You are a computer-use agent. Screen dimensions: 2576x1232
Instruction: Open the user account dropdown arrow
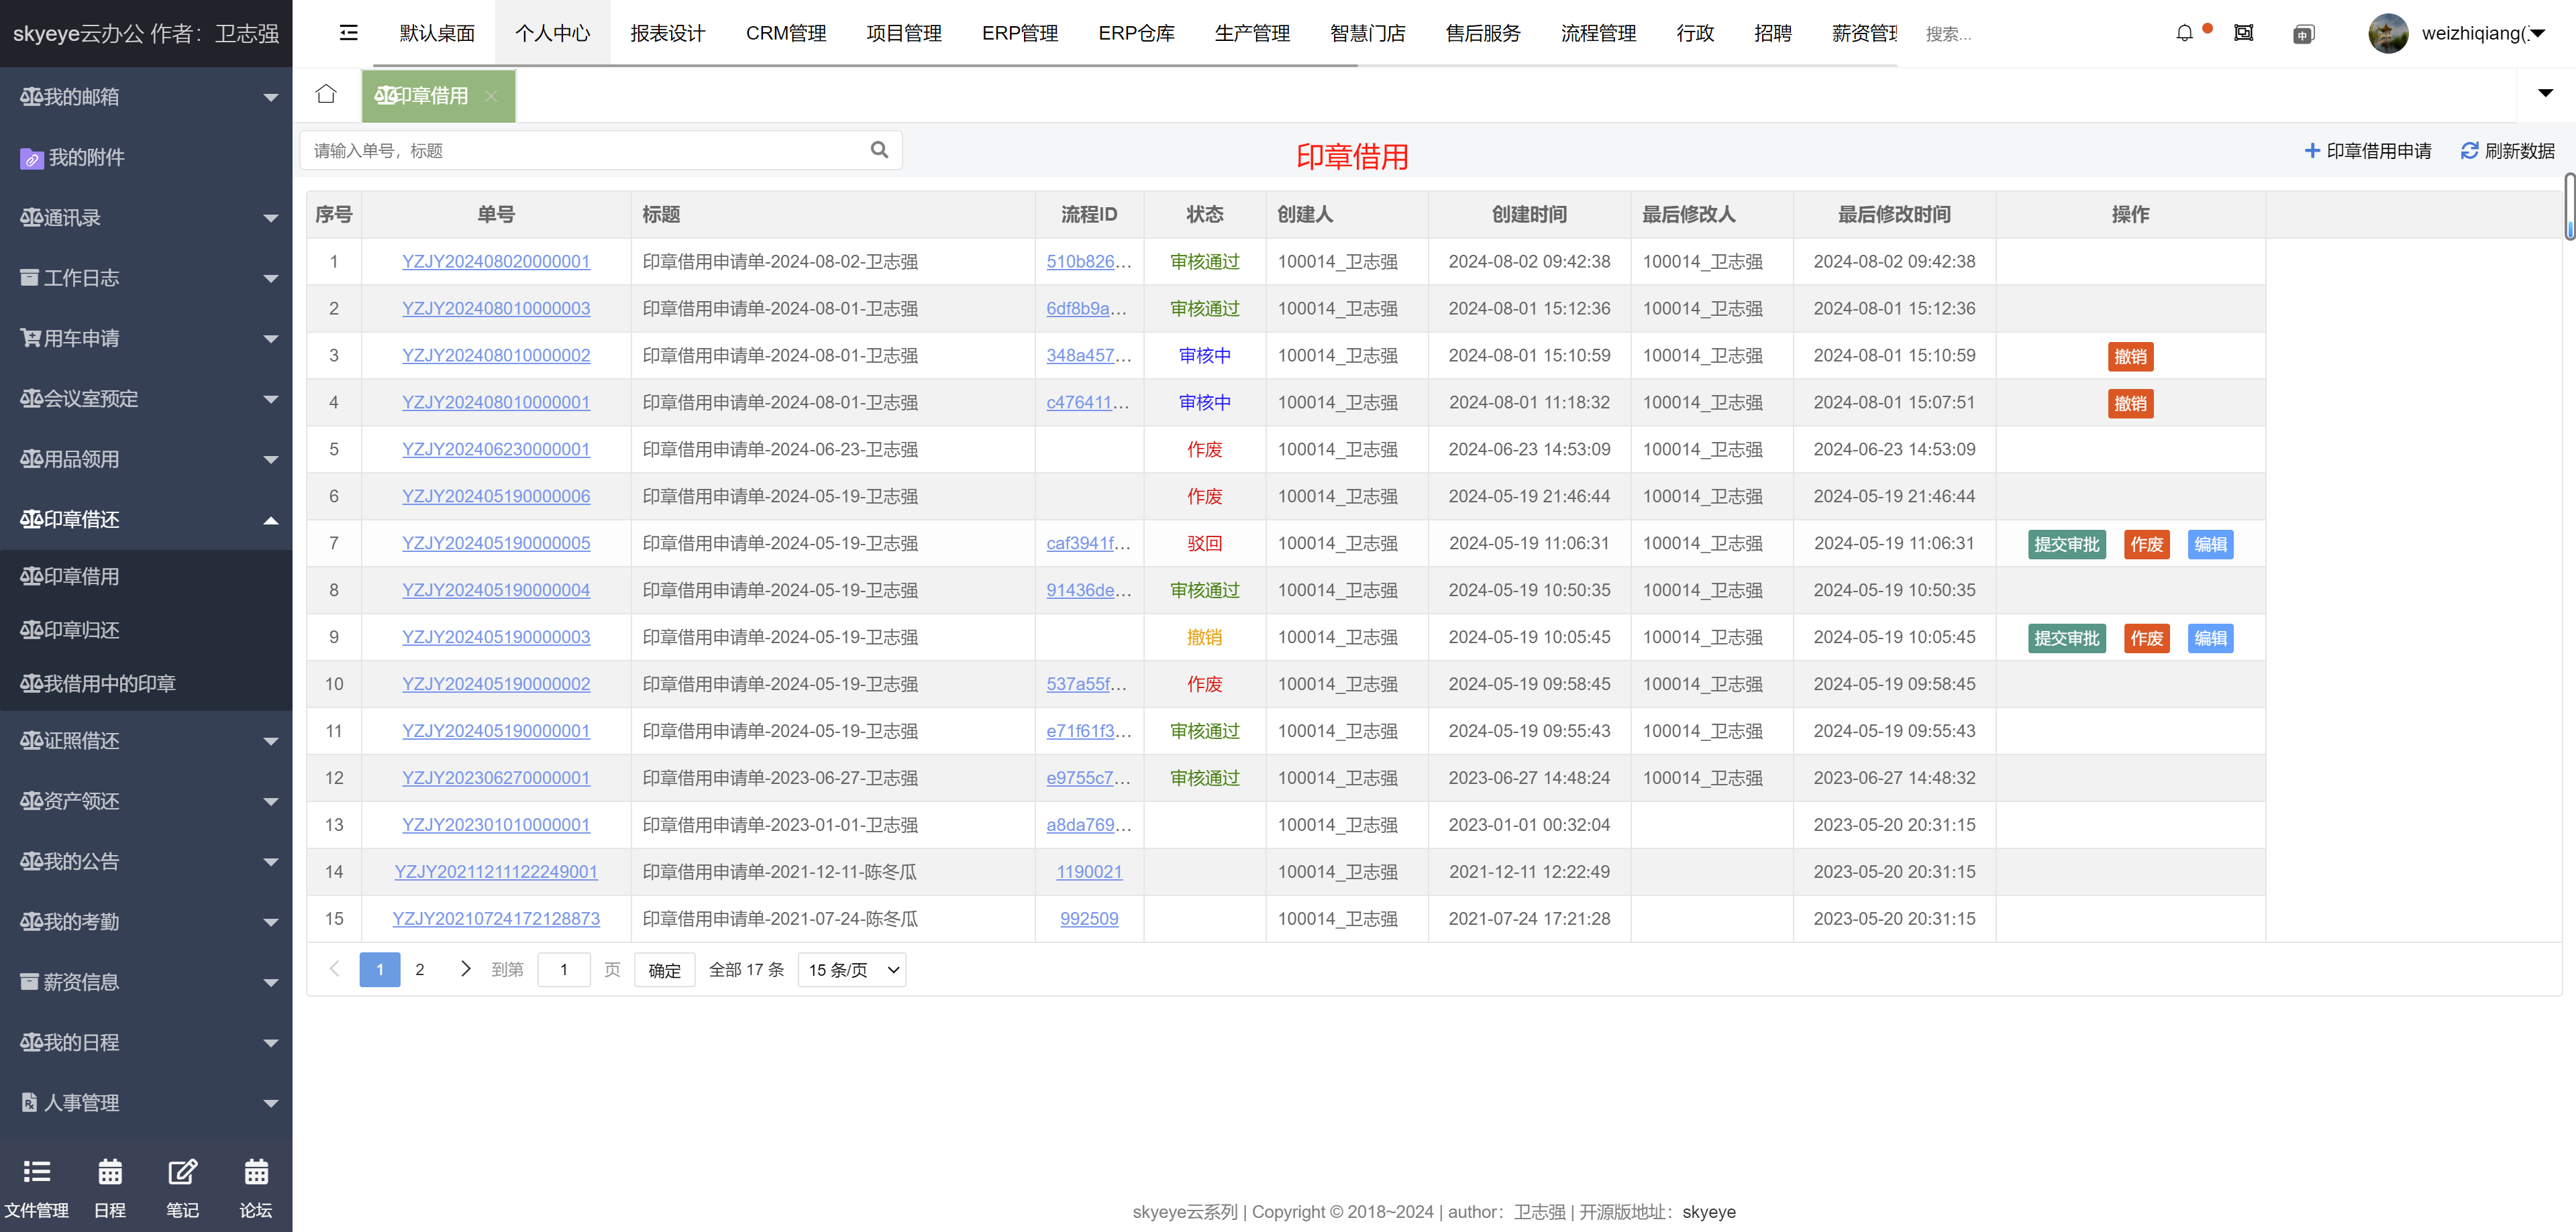pyautogui.click(x=2537, y=33)
